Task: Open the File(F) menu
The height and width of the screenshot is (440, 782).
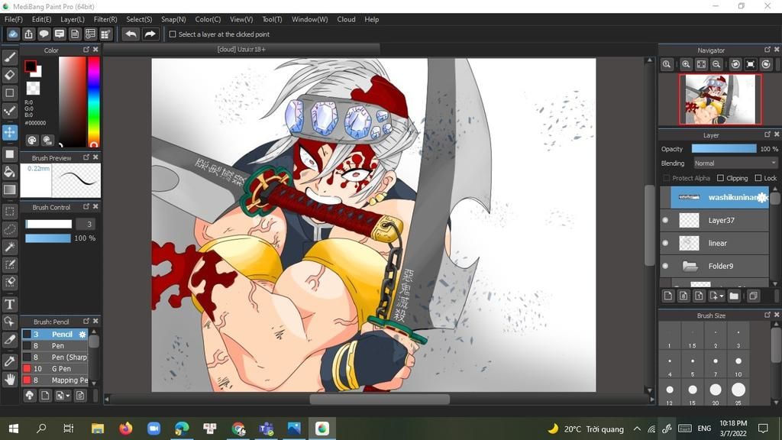Action: pyautogui.click(x=14, y=19)
